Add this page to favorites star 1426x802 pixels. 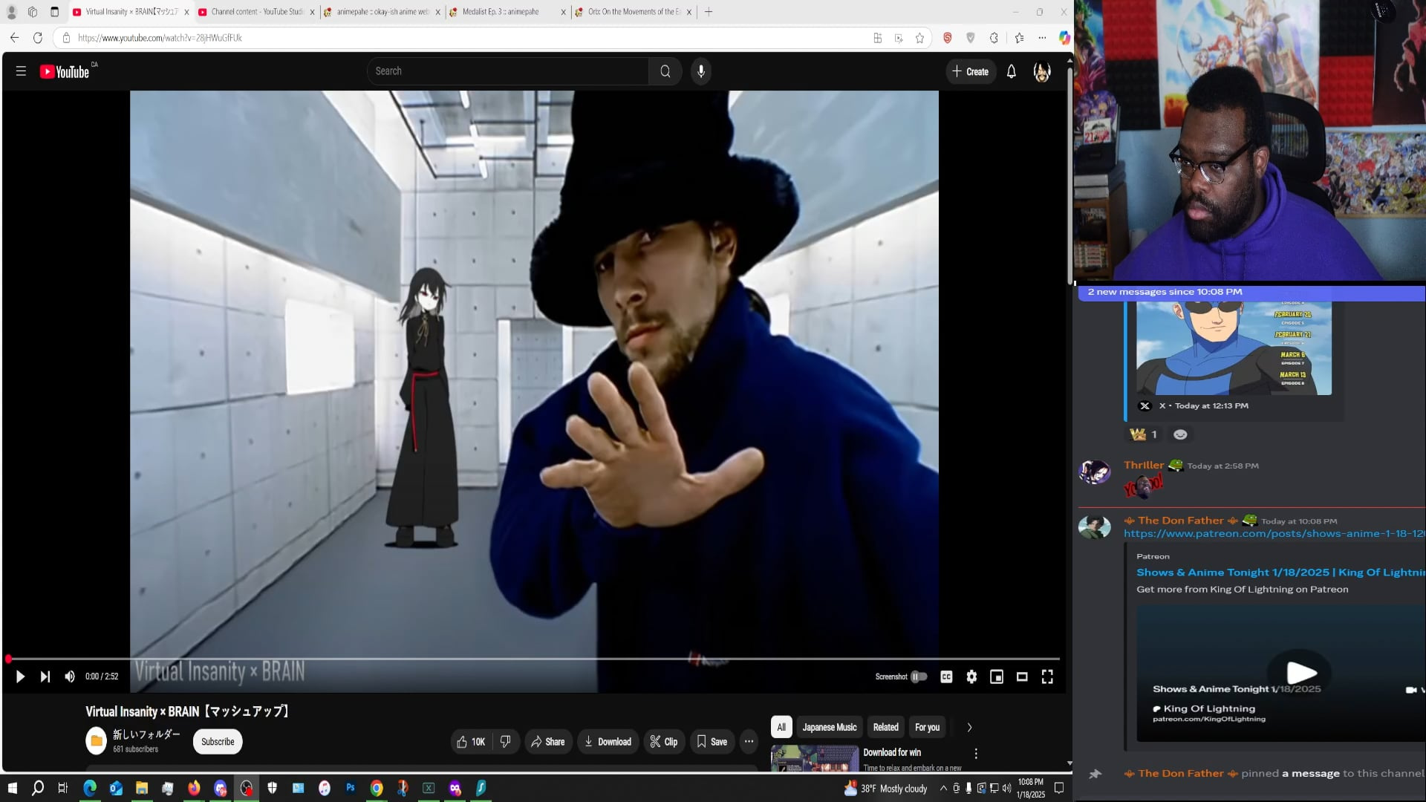tap(920, 38)
